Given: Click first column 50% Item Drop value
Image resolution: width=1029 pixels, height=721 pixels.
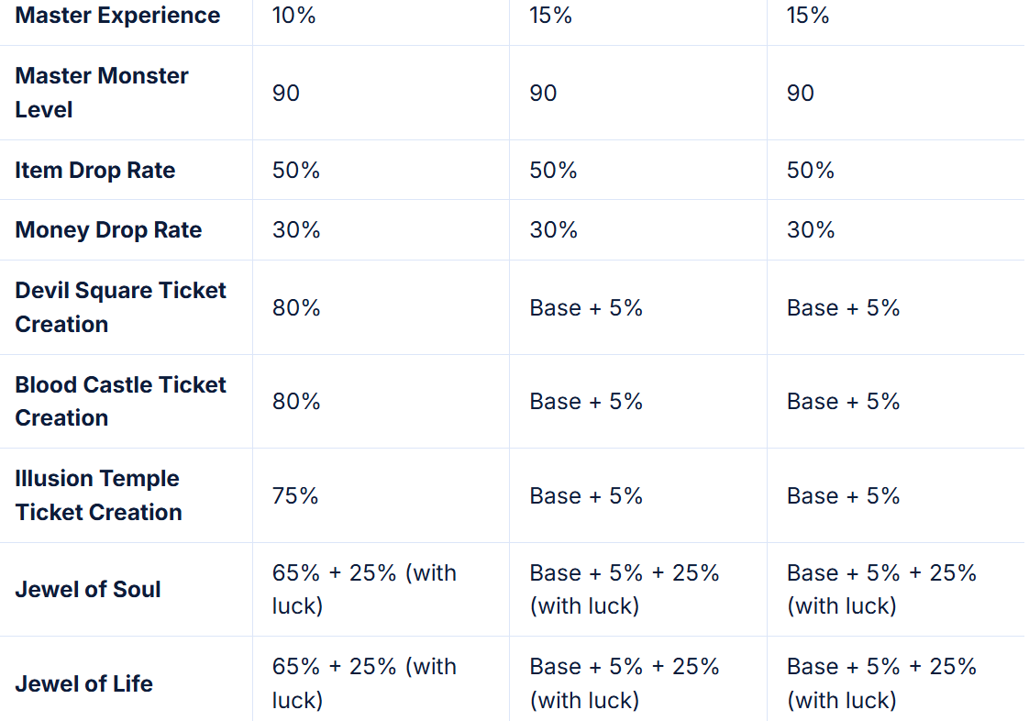Looking at the screenshot, I should [x=296, y=170].
